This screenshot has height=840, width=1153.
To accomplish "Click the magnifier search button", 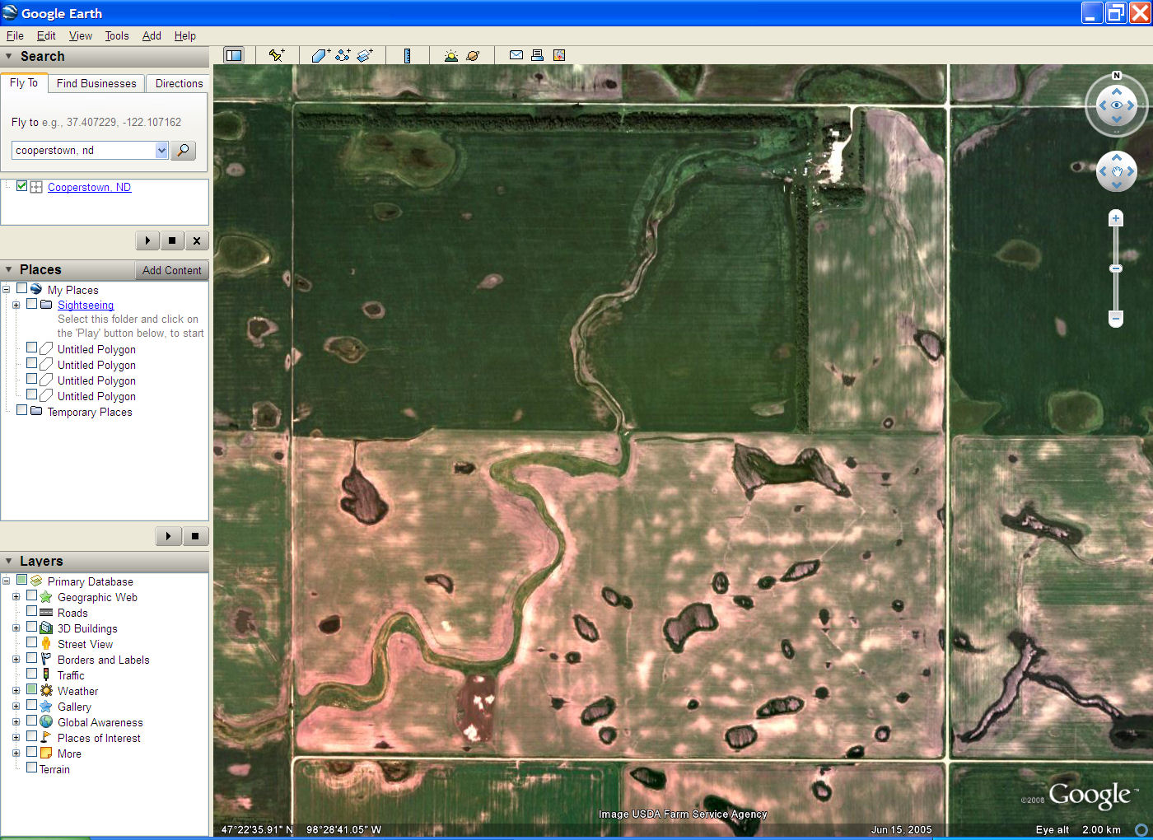I will pyautogui.click(x=183, y=150).
